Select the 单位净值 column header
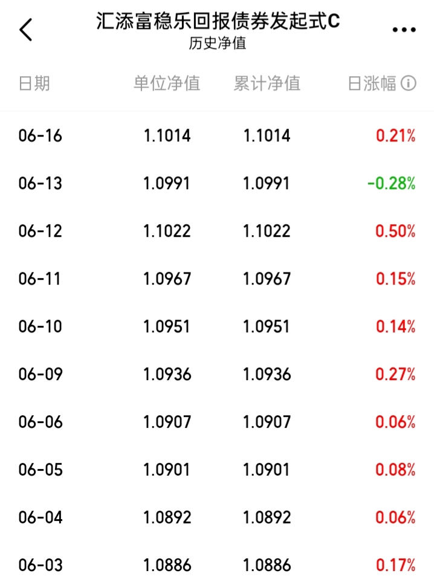 pos(167,83)
